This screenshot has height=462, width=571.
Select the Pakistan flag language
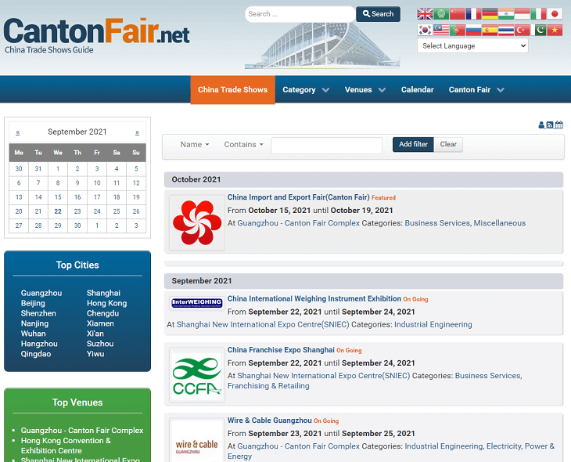pyautogui.click(x=538, y=30)
